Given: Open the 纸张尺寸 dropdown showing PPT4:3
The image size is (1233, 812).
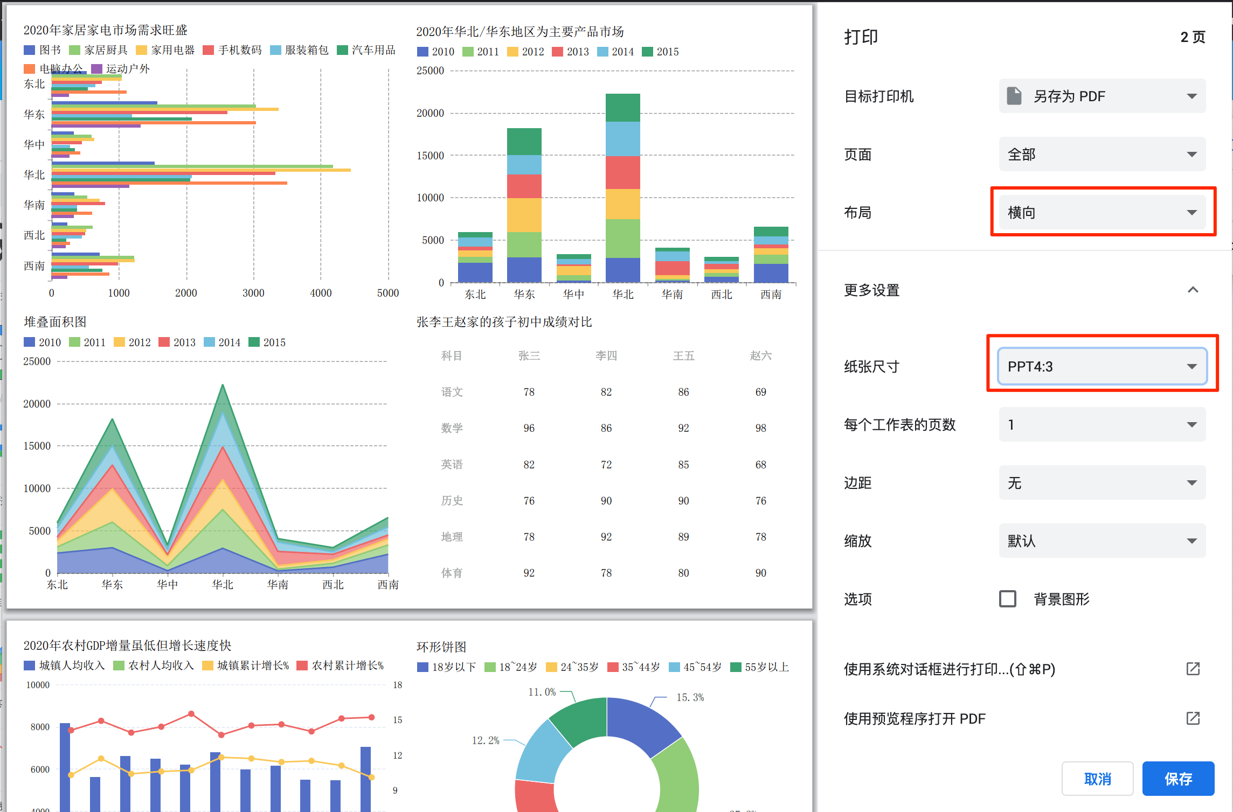Looking at the screenshot, I should click(1102, 367).
